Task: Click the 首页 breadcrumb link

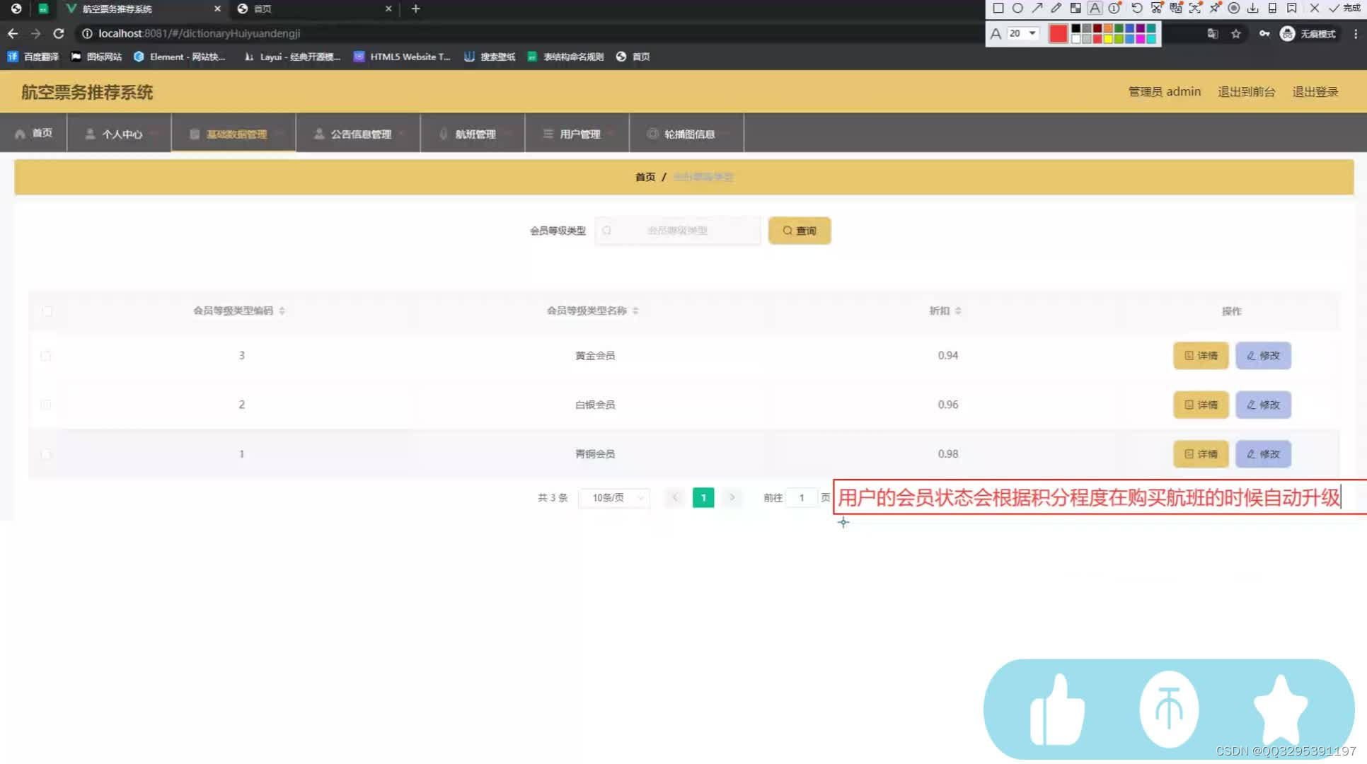Action: (645, 177)
